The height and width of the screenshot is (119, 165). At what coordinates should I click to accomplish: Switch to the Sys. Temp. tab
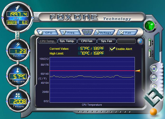click(x=67, y=41)
